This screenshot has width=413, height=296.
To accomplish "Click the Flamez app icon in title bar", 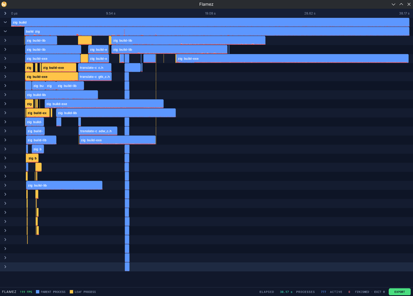I will (x=4, y=4).
